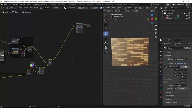This screenshot has width=192, height=108.
Task: Click the Cube breadcrumb in node editor
Action: (15, 12)
